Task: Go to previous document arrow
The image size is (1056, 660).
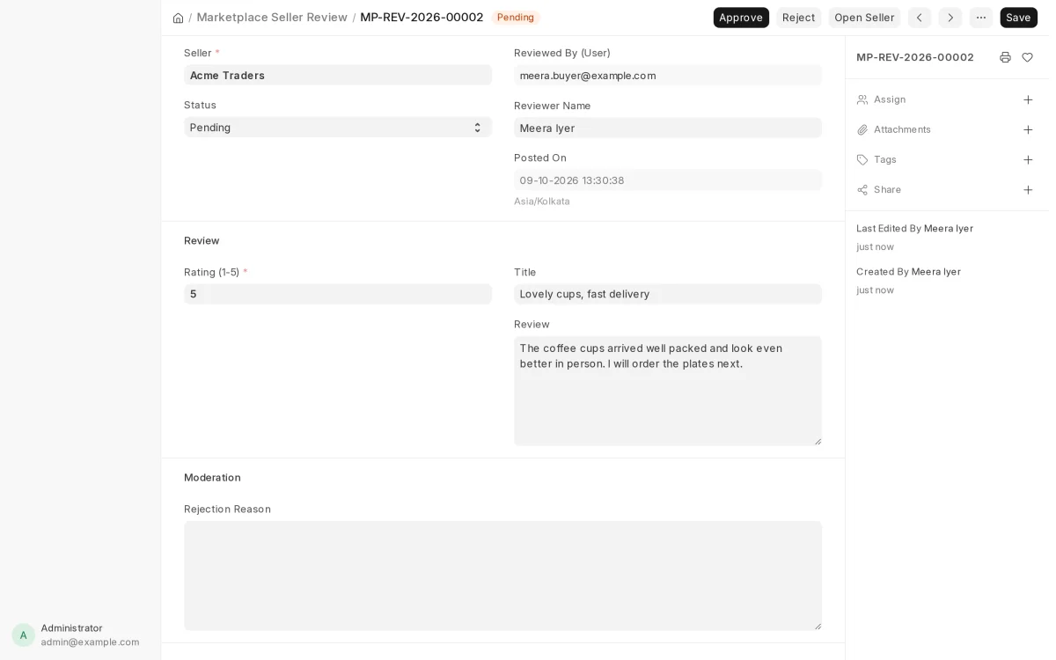Action: pos(920,18)
